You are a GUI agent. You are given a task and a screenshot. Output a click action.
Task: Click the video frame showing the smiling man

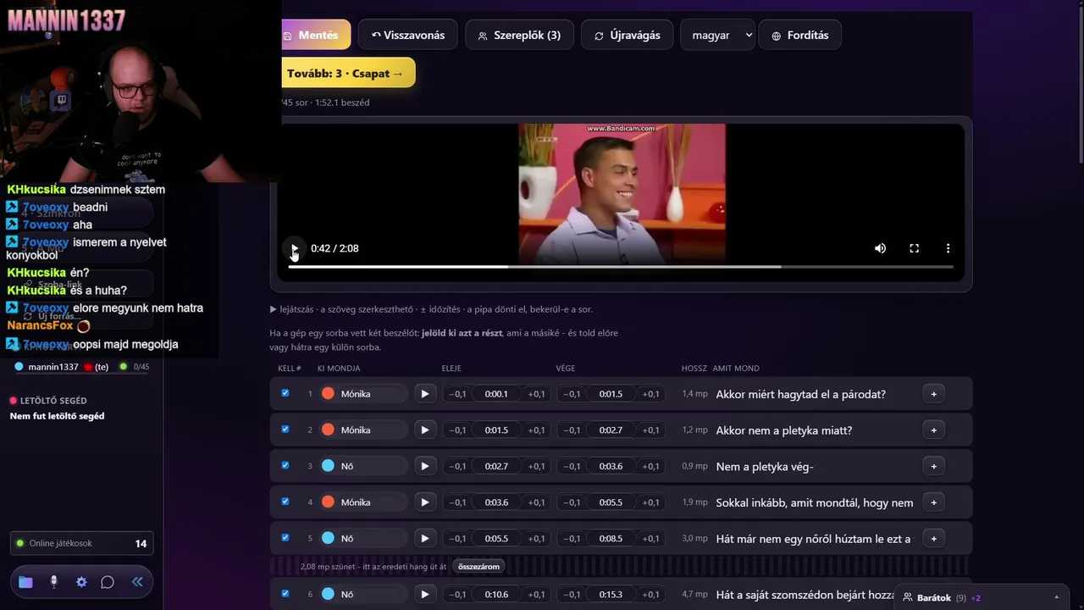(622, 194)
